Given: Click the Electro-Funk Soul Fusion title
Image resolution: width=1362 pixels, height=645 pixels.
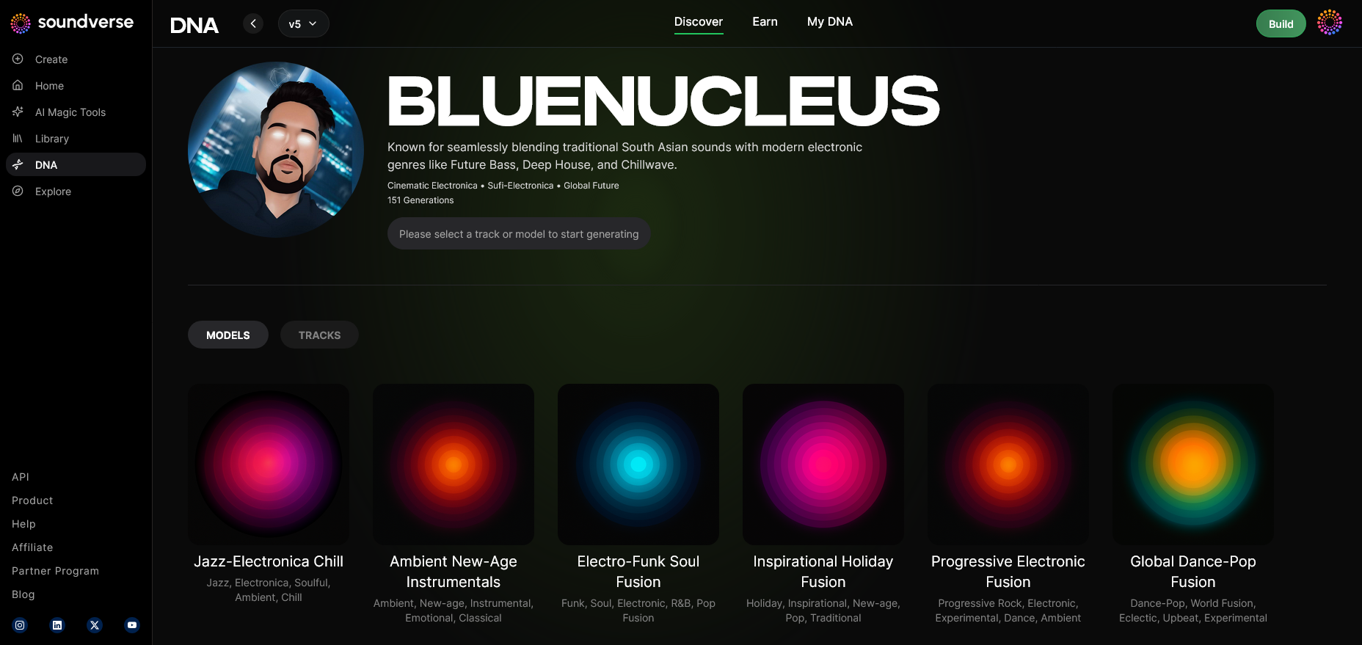Looking at the screenshot, I should 638,572.
